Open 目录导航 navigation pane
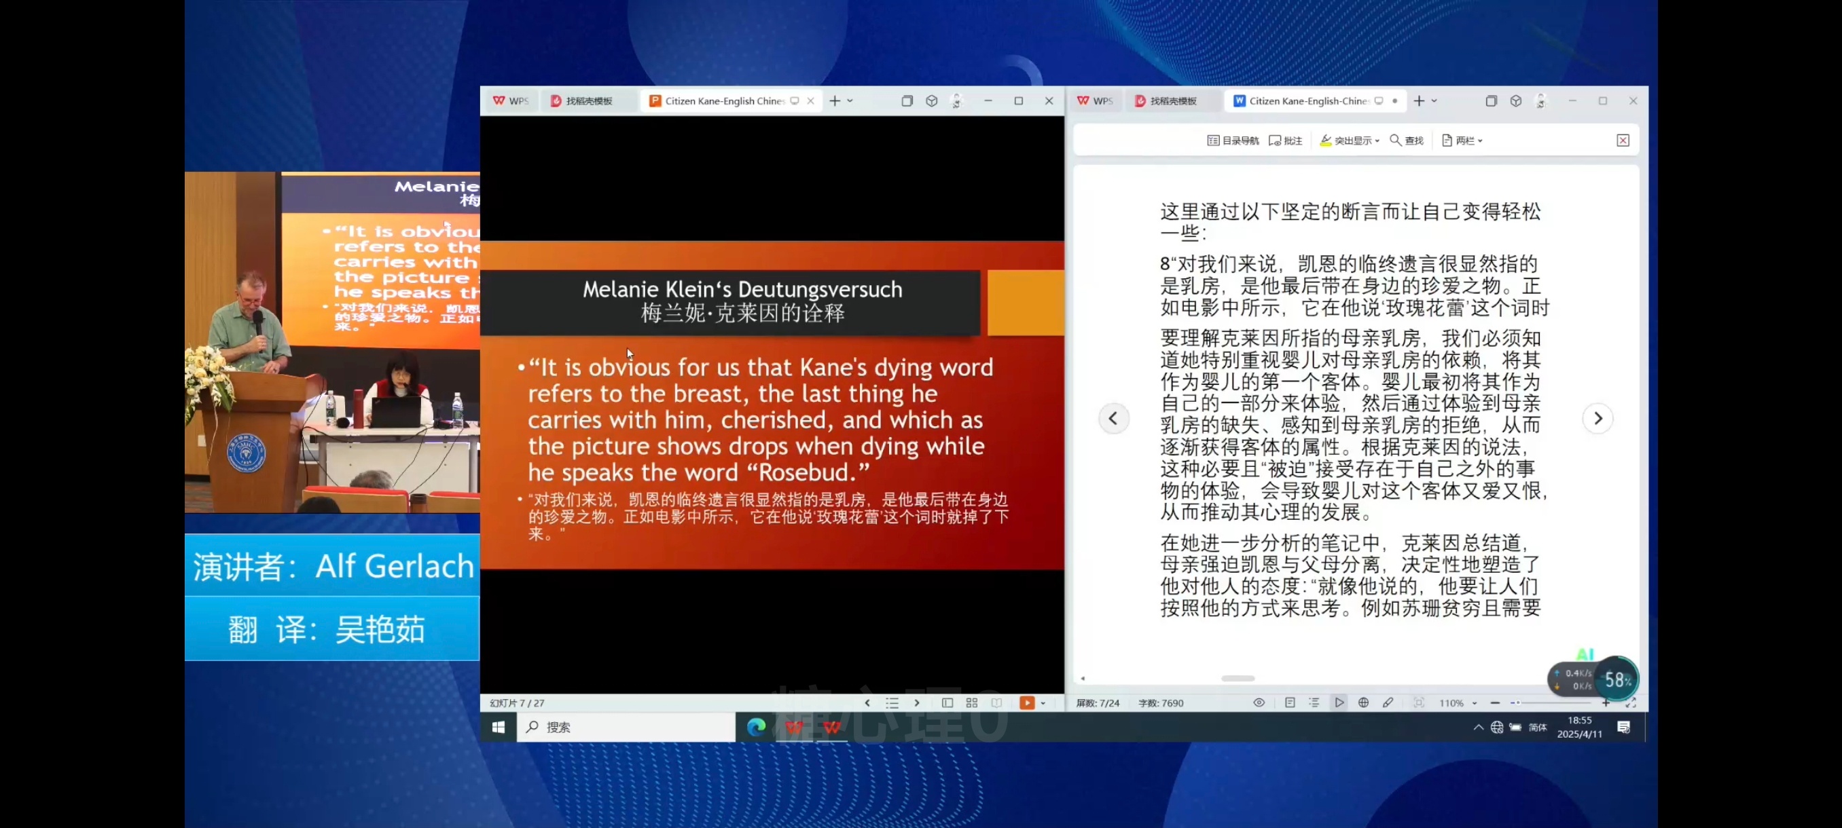Image resolution: width=1842 pixels, height=828 pixels. 1233,140
